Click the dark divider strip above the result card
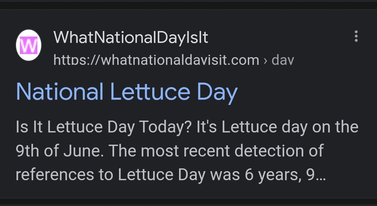The image size is (377, 206). point(188,5)
